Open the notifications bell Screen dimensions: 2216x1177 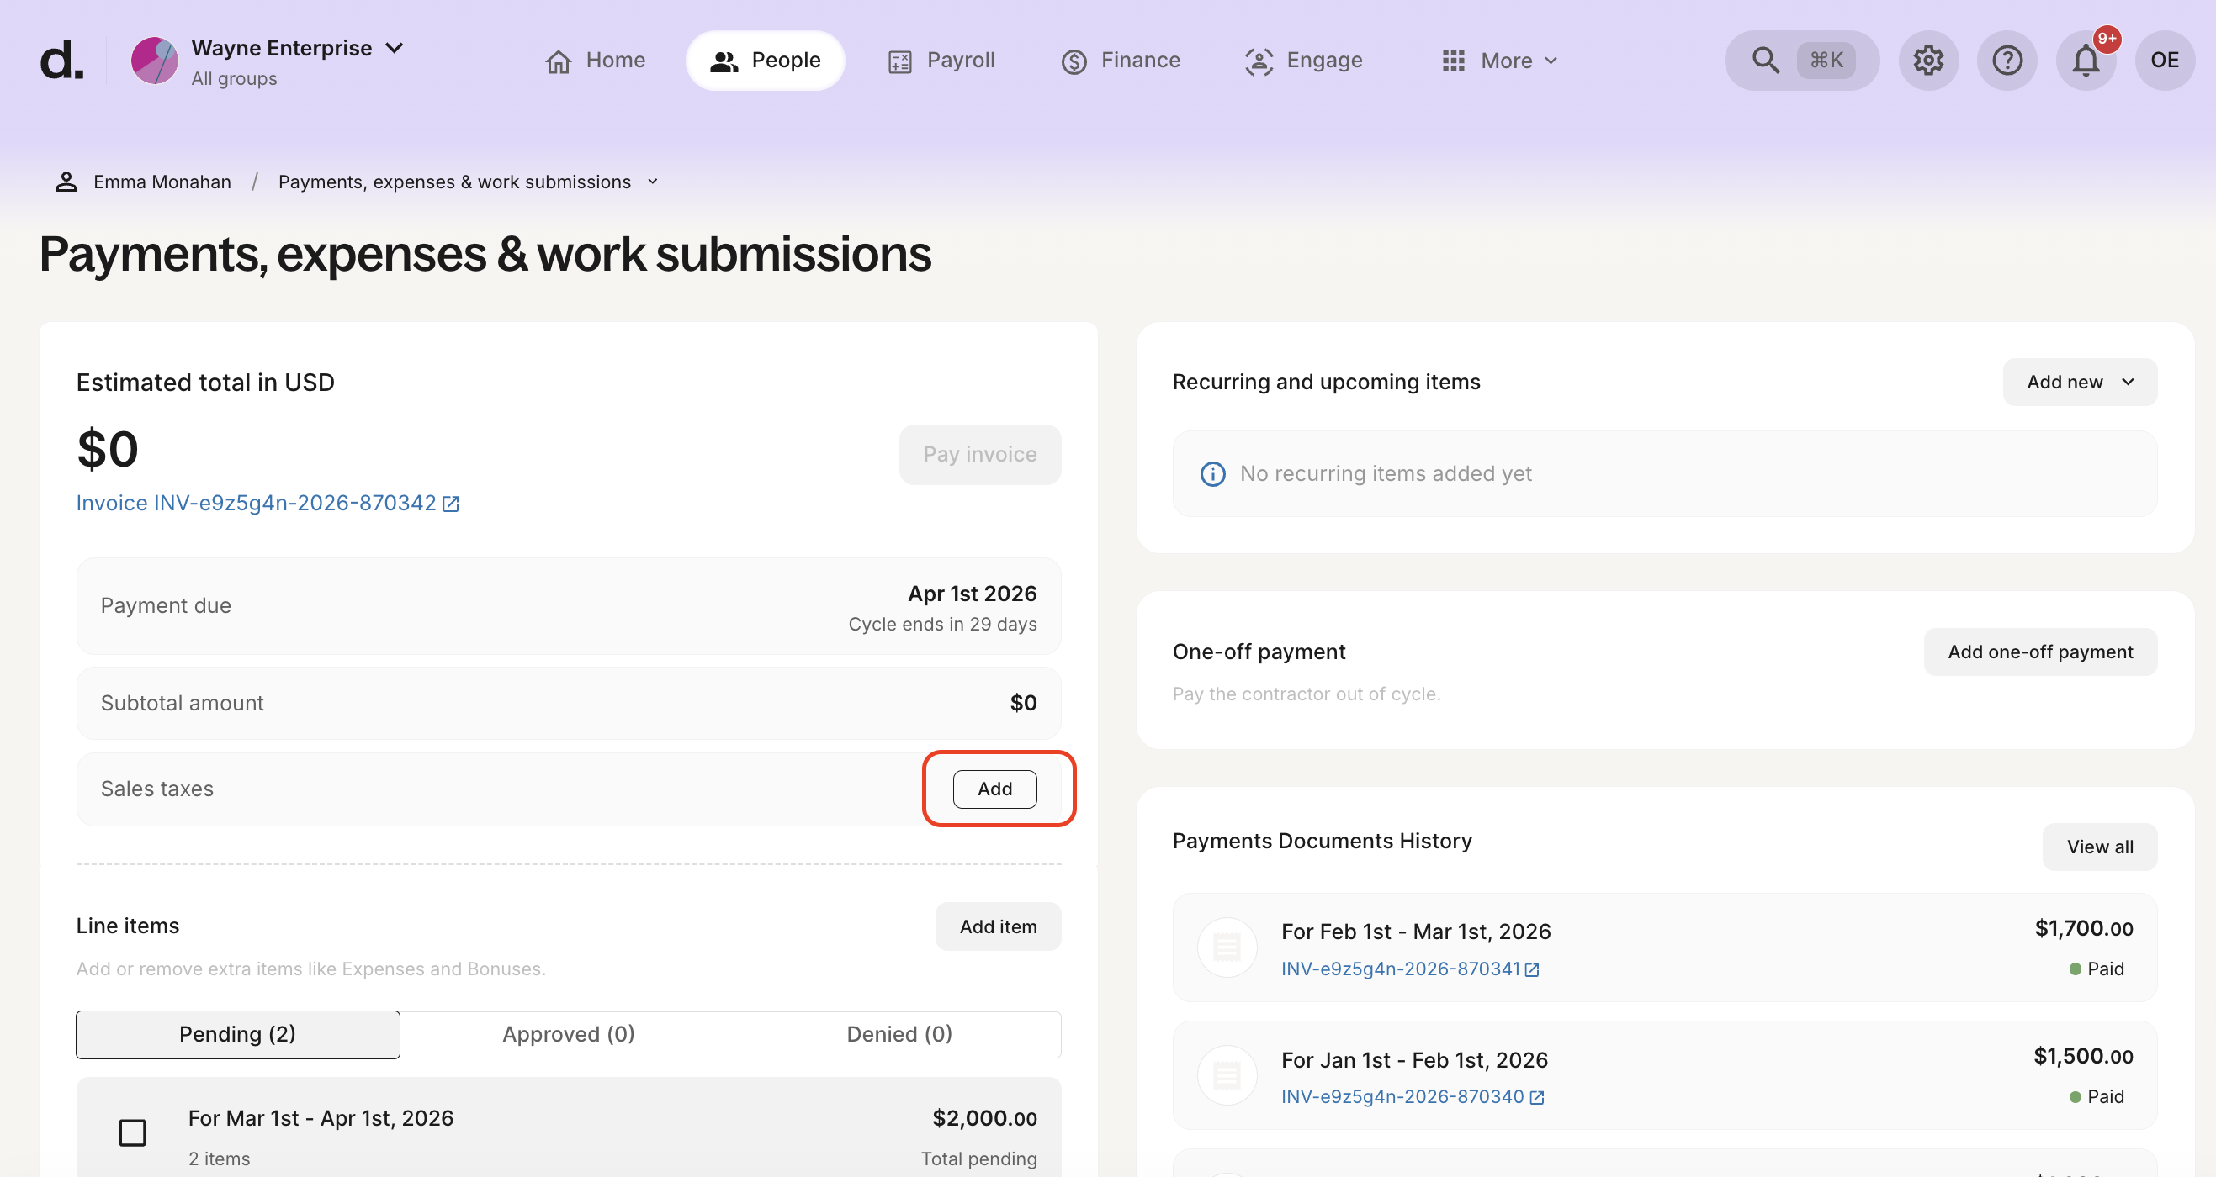coord(2086,61)
